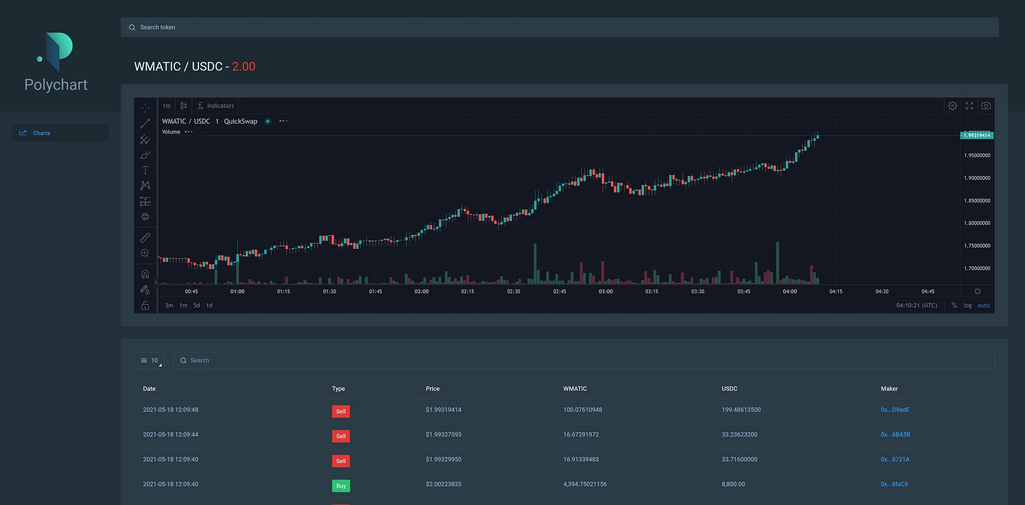Image resolution: width=1025 pixels, height=505 pixels.
Task: Open the emoji icons tool
Action: tap(145, 216)
